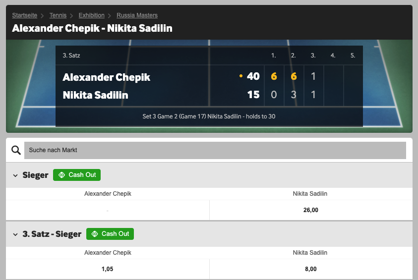418x280 pixels.
Task: Collapse the 3. Satz - Sieger section
Action: coord(15,234)
